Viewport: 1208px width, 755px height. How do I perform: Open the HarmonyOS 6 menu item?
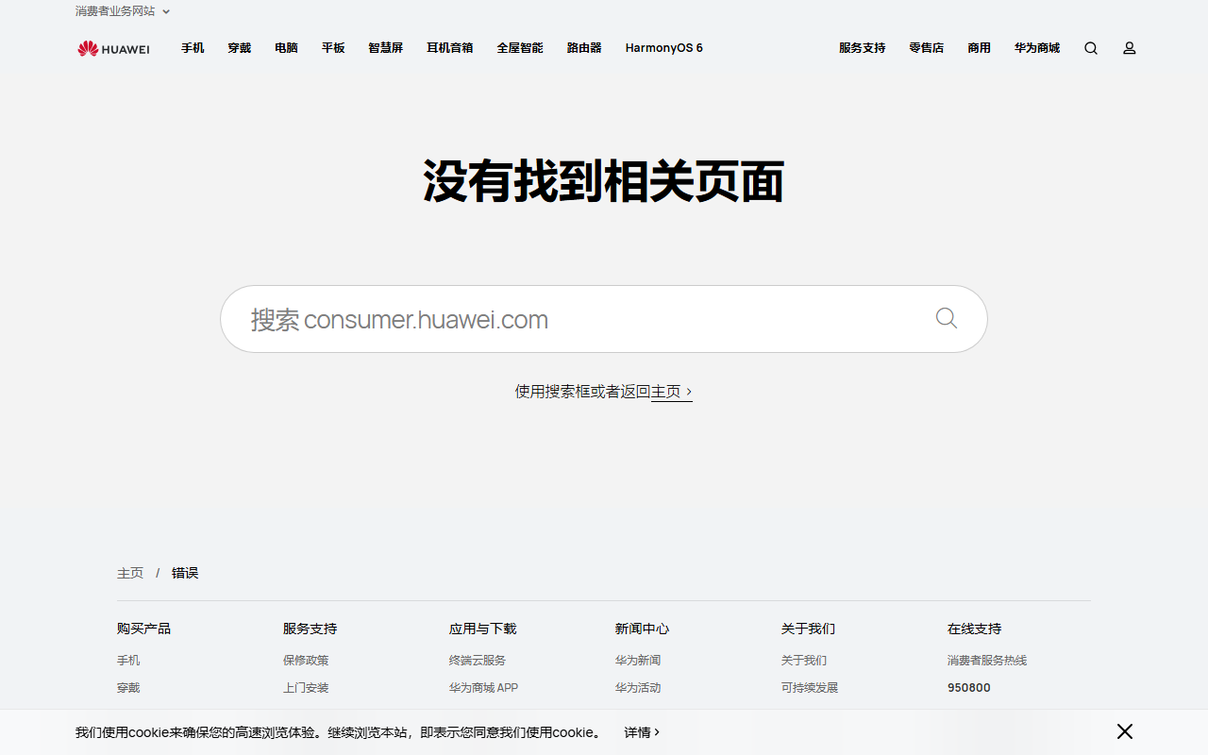click(663, 48)
